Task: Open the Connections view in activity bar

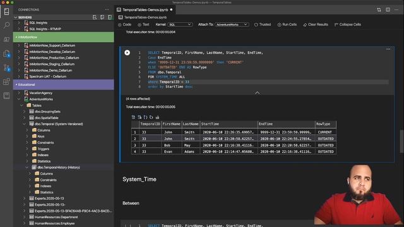Action: coord(6,11)
